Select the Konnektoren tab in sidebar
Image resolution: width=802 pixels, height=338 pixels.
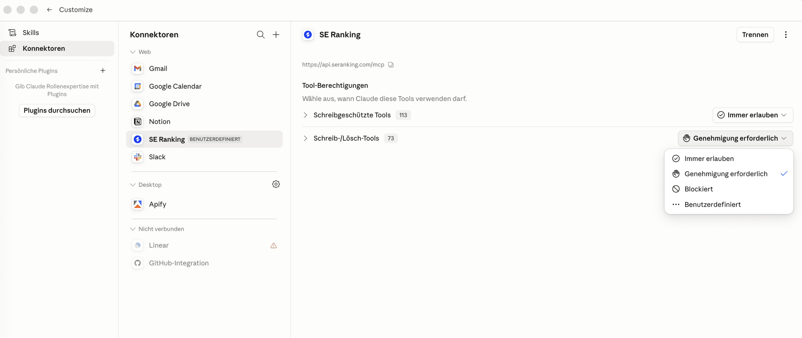57,49
